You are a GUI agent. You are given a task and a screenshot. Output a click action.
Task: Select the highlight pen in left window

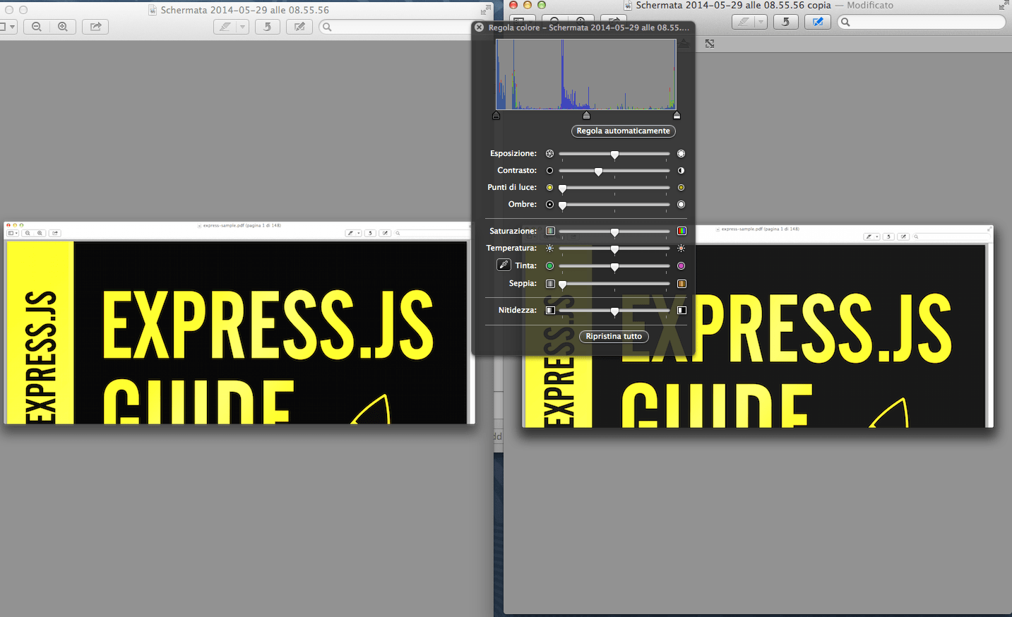click(225, 27)
